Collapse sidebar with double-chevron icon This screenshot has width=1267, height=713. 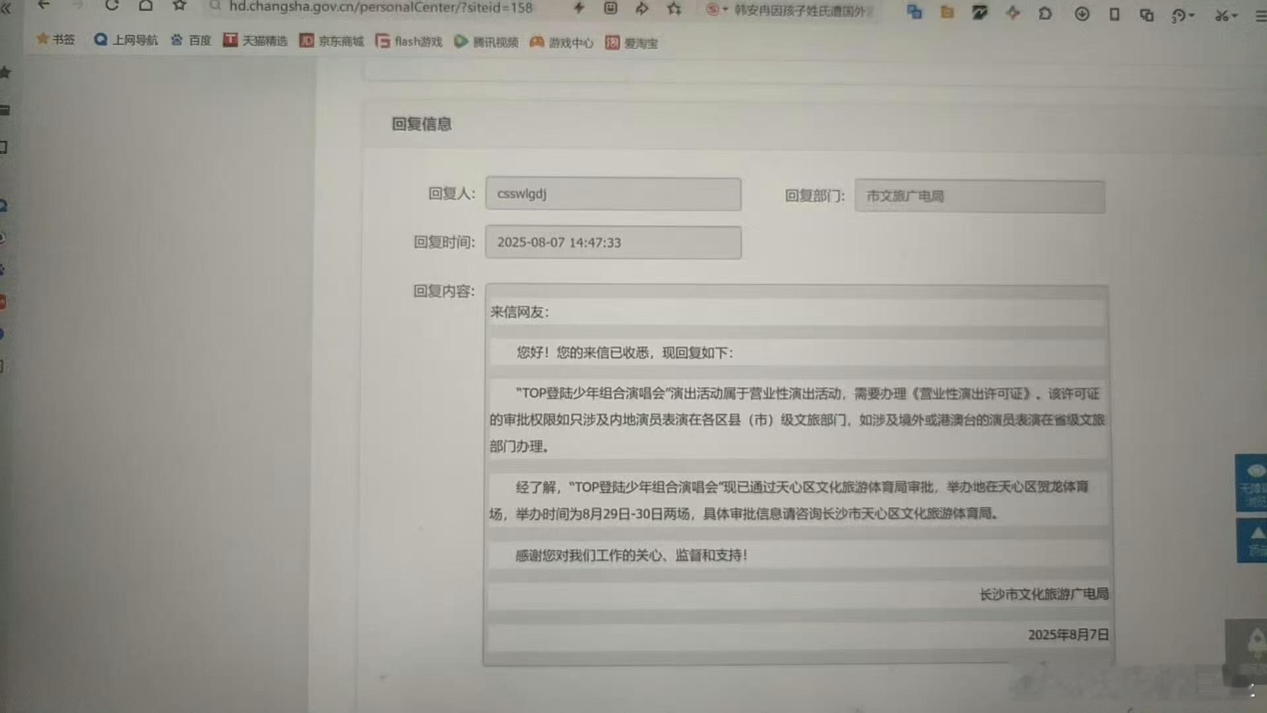pyautogui.click(x=6, y=8)
